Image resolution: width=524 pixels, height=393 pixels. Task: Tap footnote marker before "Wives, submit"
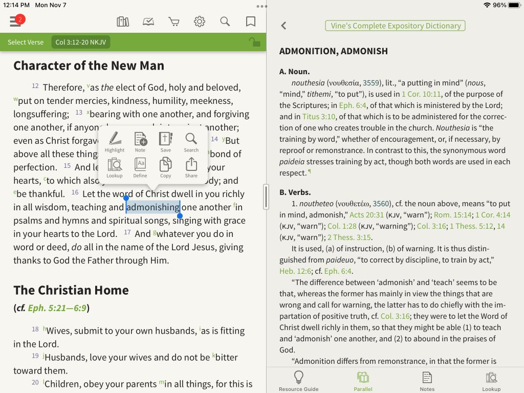[45, 329]
